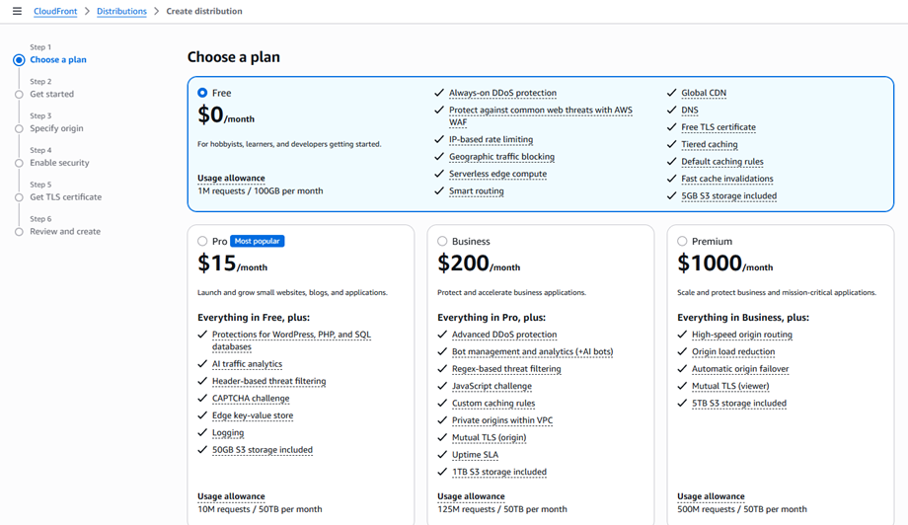Screen dimensions: 908x525
Task: Click the AI traffic analytics feature
Action: (x=247, y=364)
